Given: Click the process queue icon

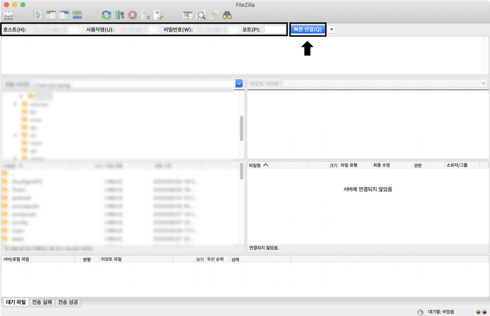Looking at the screenshot, I should tap(119, 15).
